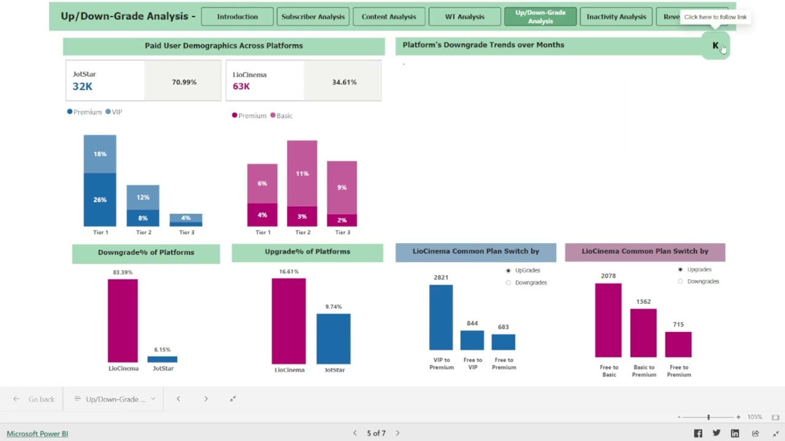785x441 pixels.
Task: Share report on Twitter
Action: point(716,433)
